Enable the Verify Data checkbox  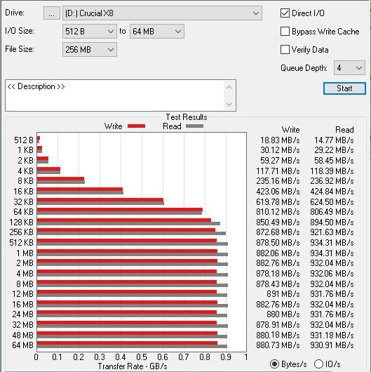pyautogui.click(x=285, y=50)
